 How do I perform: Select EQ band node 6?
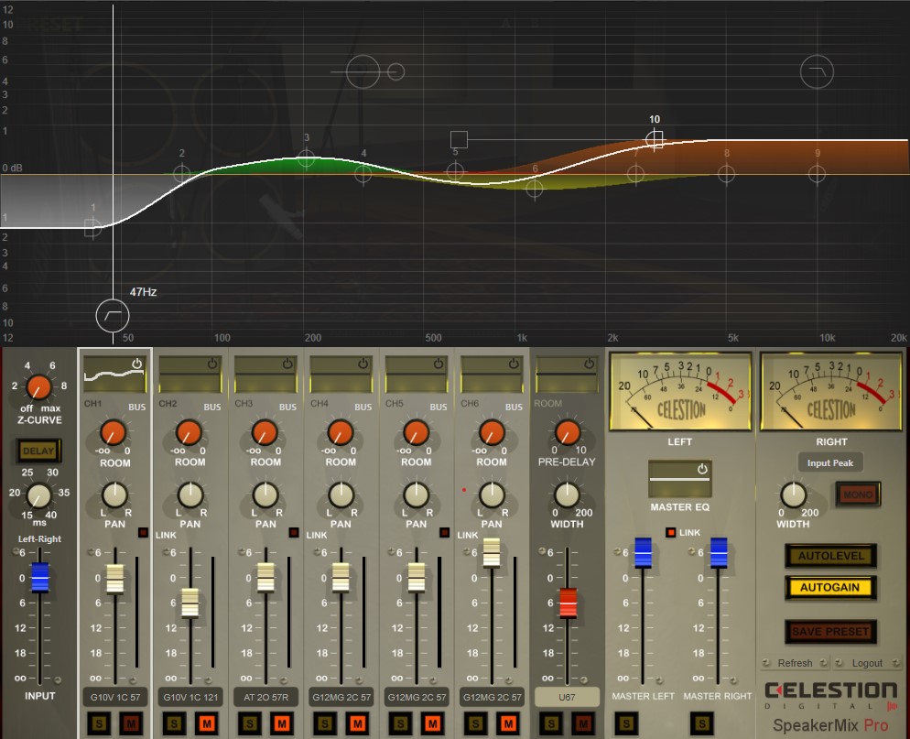[535, 188]
